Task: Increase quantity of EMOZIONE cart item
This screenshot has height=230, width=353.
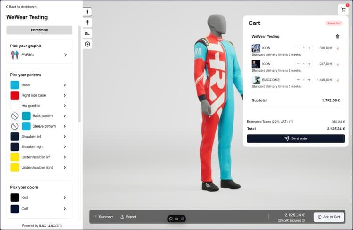Action: pos(309,80)
